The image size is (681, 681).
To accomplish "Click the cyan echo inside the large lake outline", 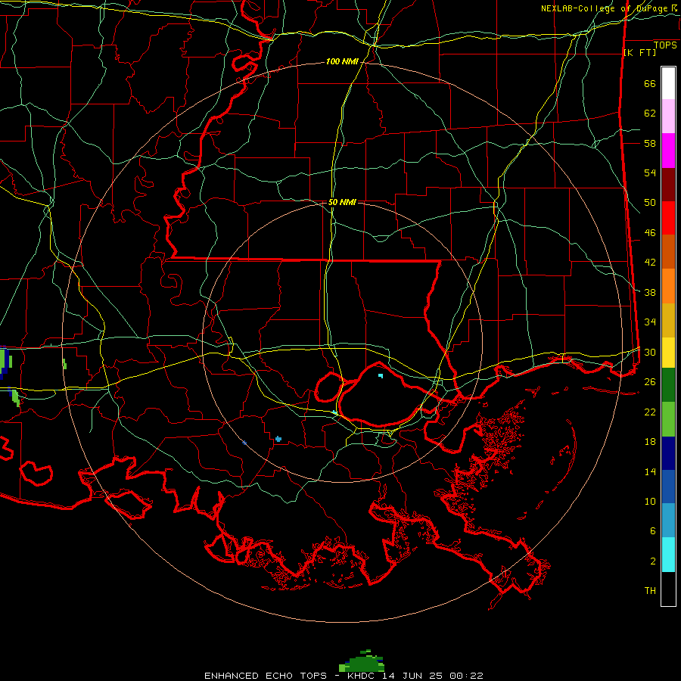I will tap(381, 375).
